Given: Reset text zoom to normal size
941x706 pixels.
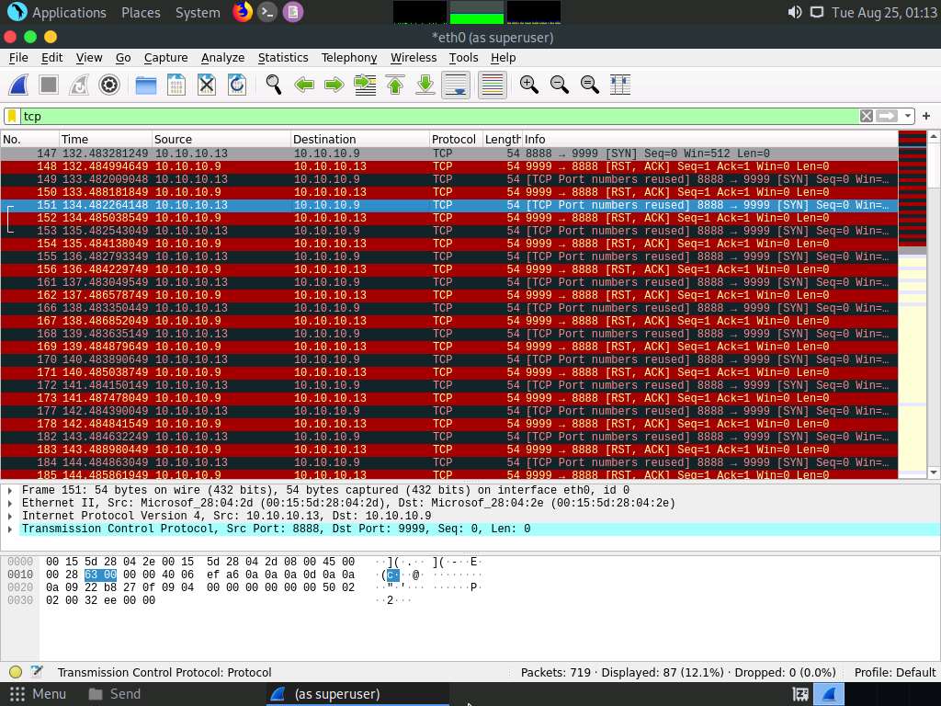Looking at the screenshot, I should point(590,85).
